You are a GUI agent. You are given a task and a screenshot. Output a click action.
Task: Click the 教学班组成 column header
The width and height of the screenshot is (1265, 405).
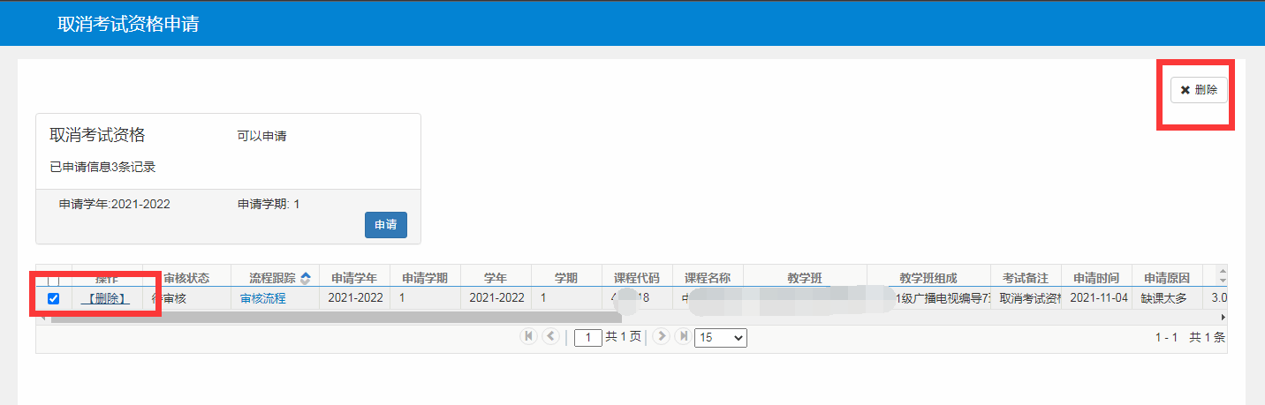[928, 278]
